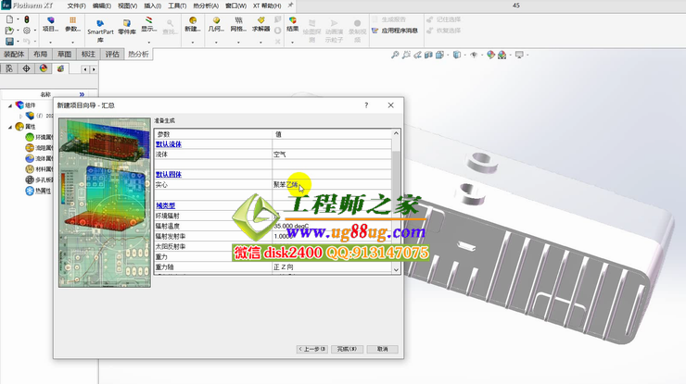686x384 pixels.
Task: Collapse the 属性 tree node
Action: [x=10, y=127]
